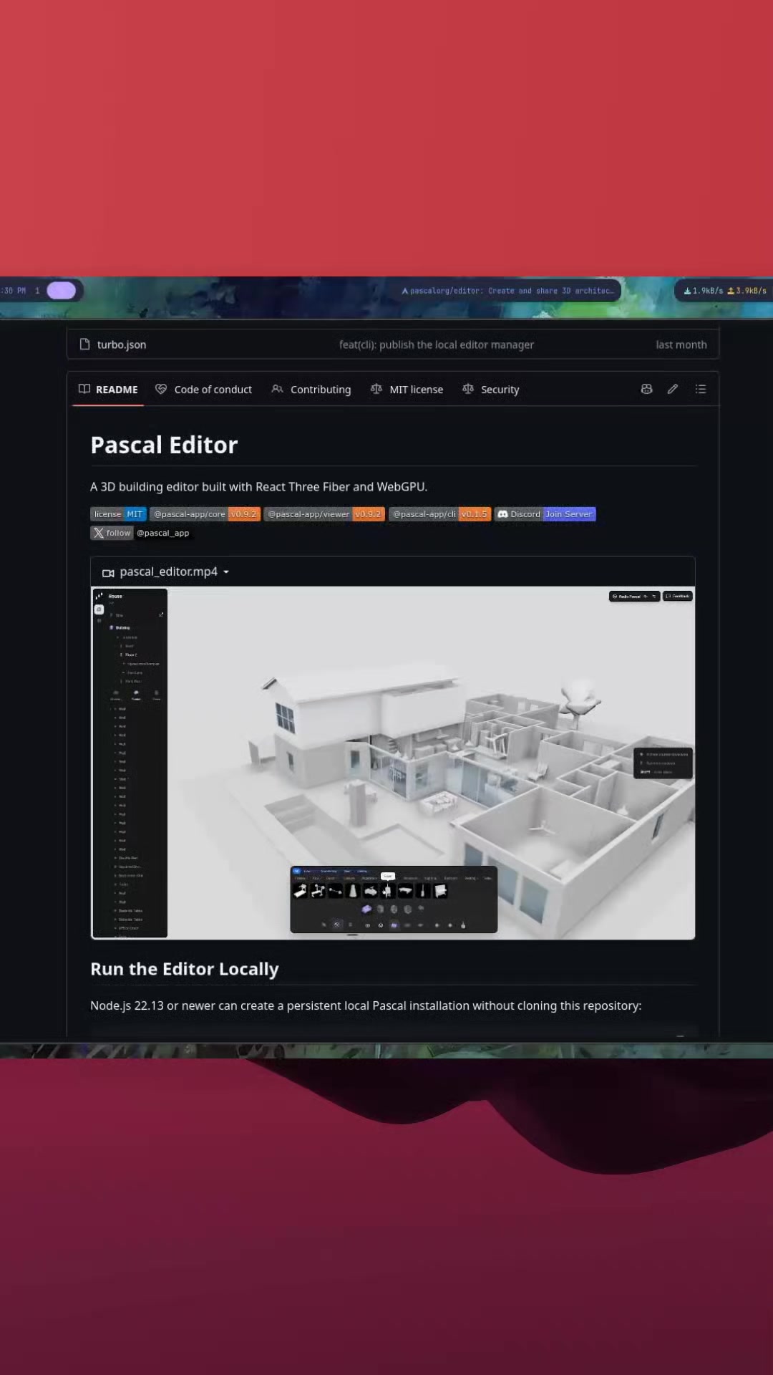Expand the pascal_editor.mp4 dropdown
The width and height of the screenshot is (773, 1375).
click(x=226, y=572)
